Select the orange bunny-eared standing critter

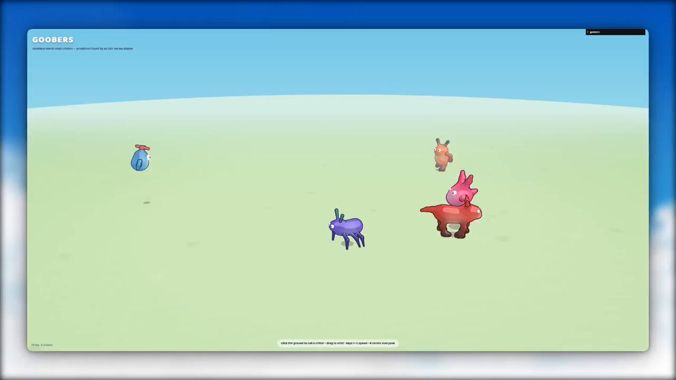click(442, 155)
